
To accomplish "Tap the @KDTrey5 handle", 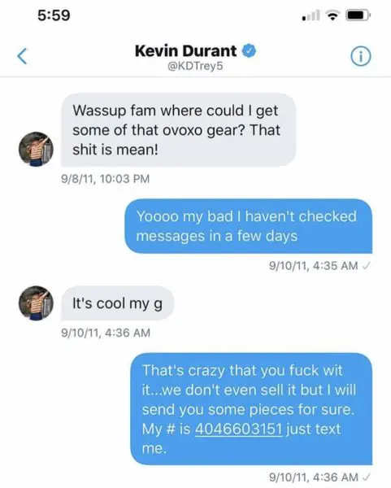I will 195,67.
